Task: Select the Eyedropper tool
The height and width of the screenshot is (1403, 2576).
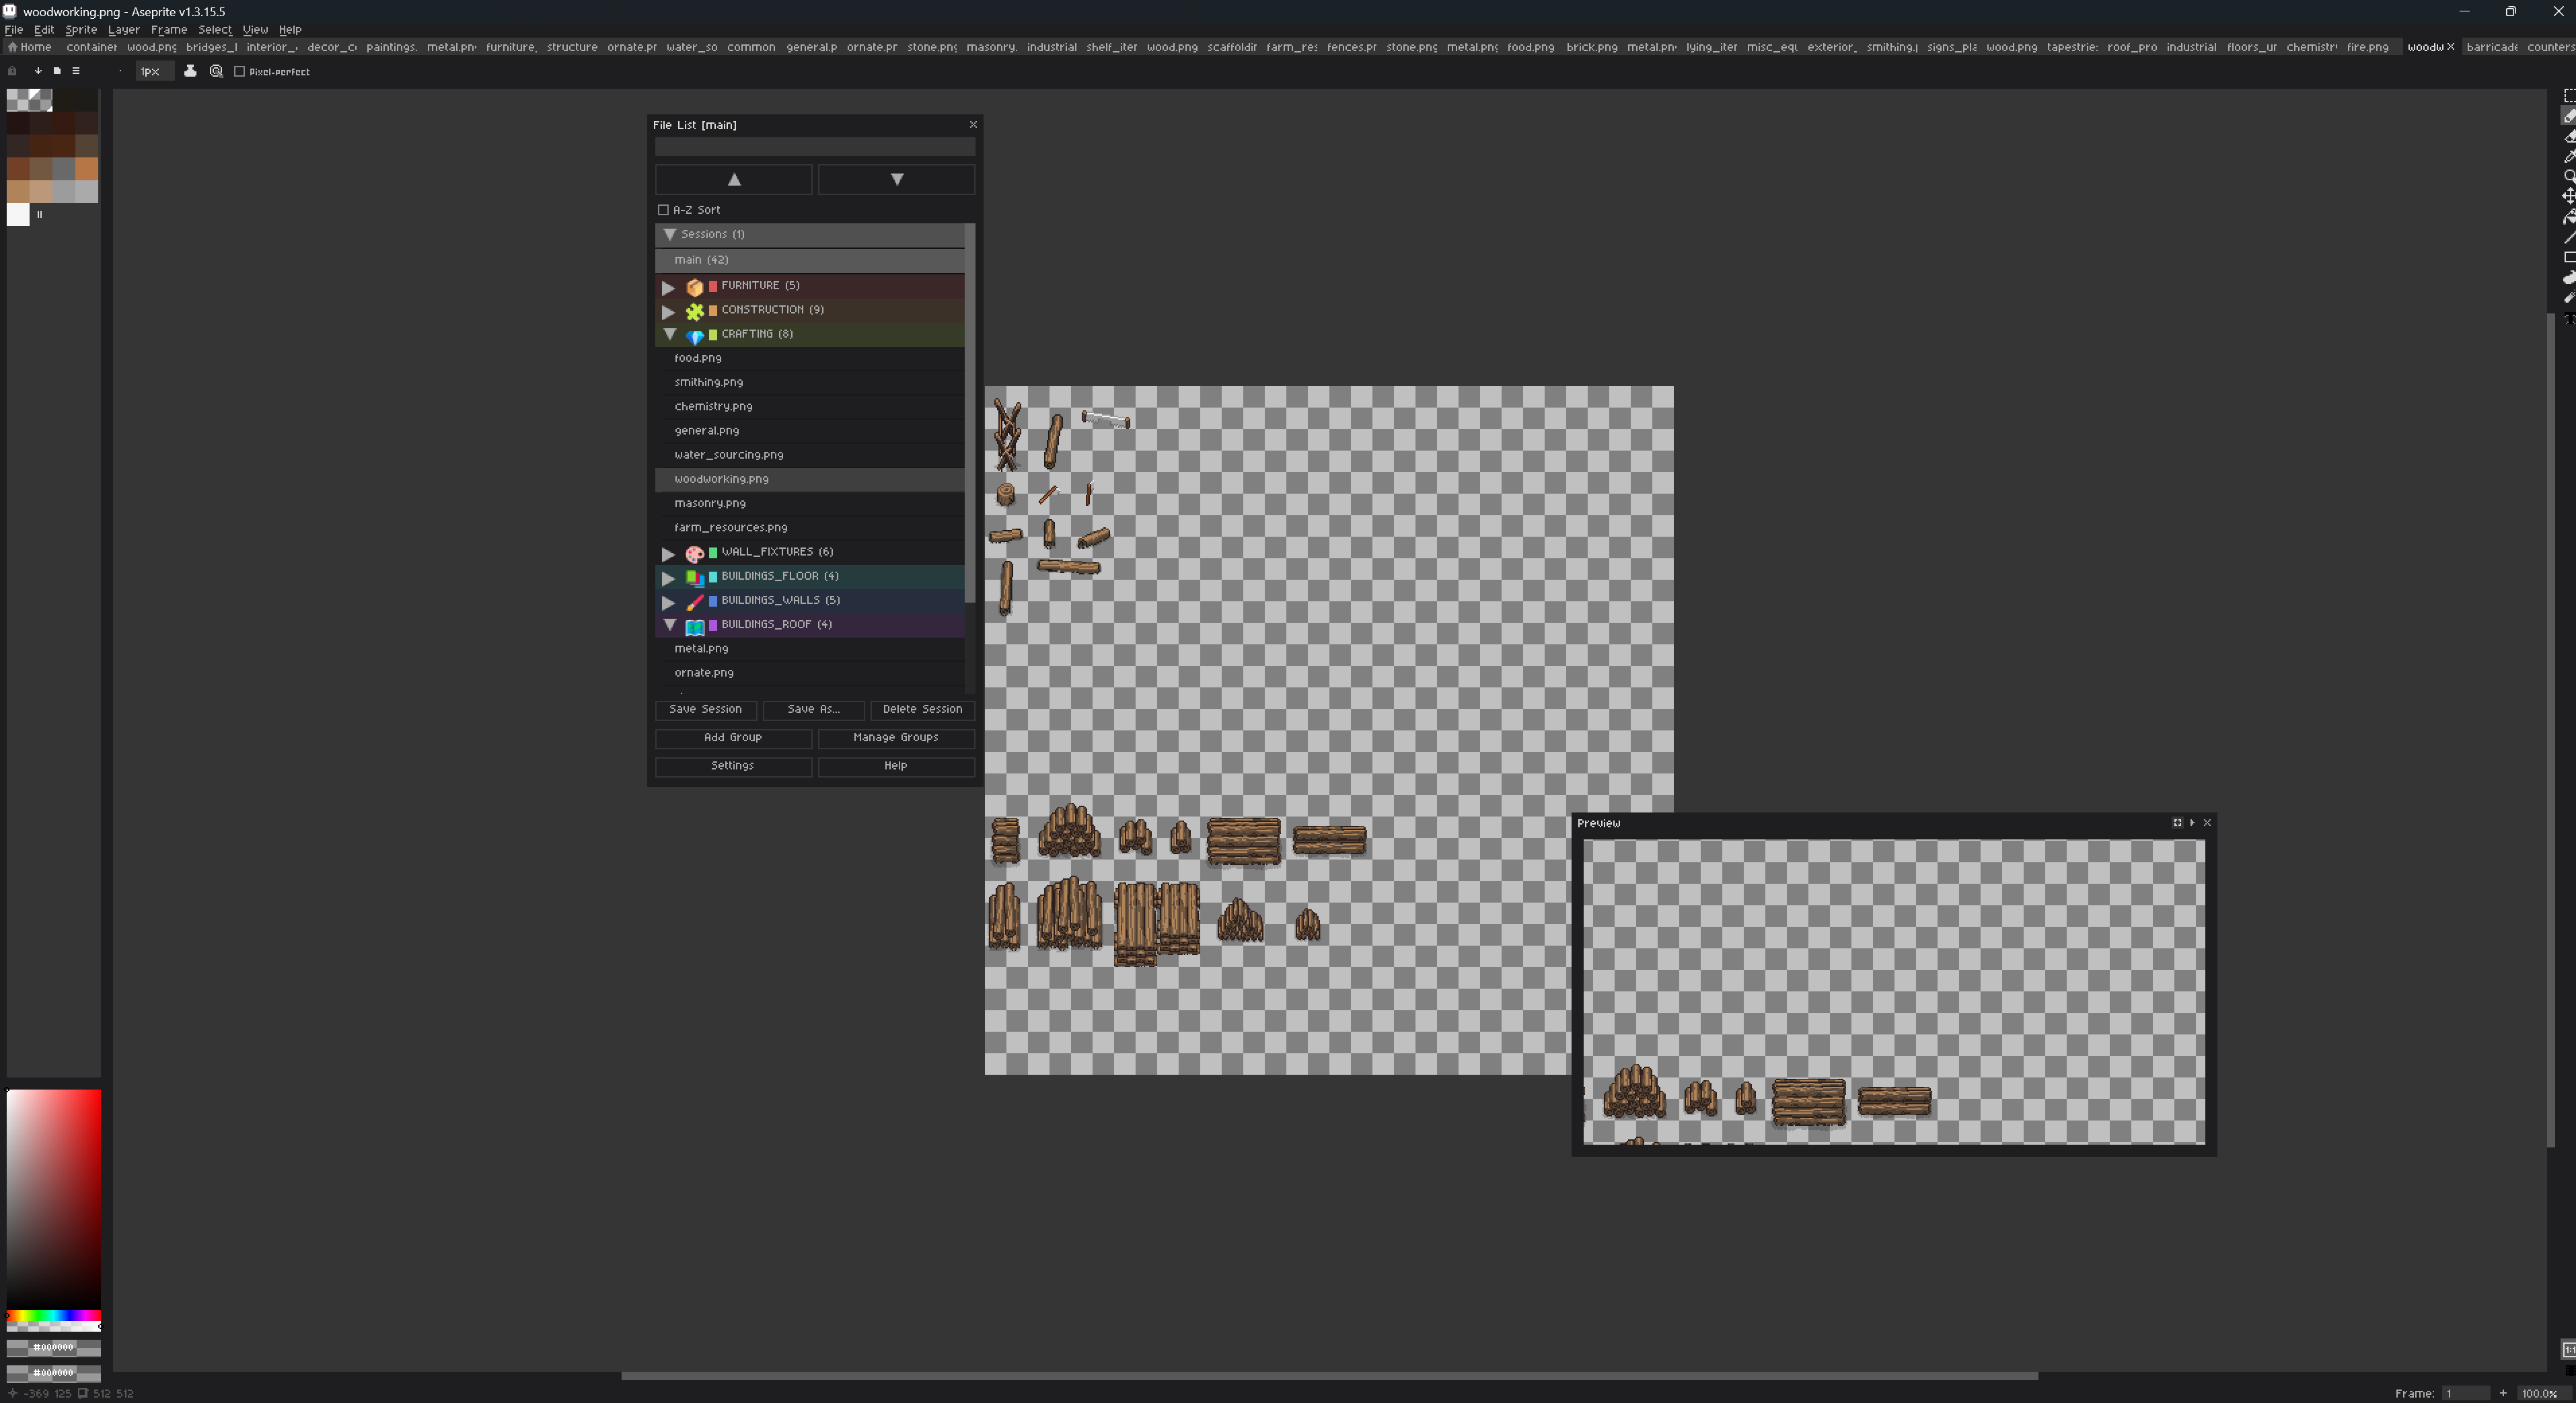Action: (2569, 157)
